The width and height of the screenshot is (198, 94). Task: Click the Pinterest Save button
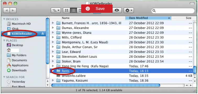(x=97, y=9)
